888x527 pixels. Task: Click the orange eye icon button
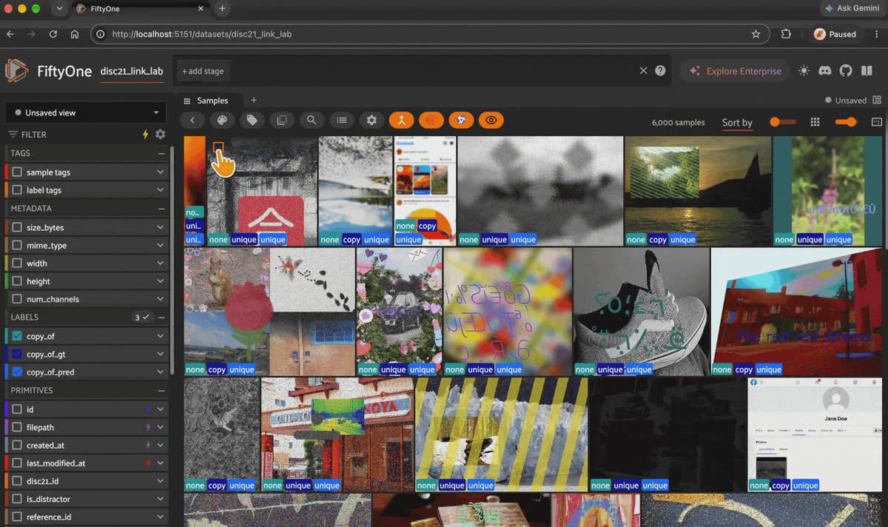491,121
